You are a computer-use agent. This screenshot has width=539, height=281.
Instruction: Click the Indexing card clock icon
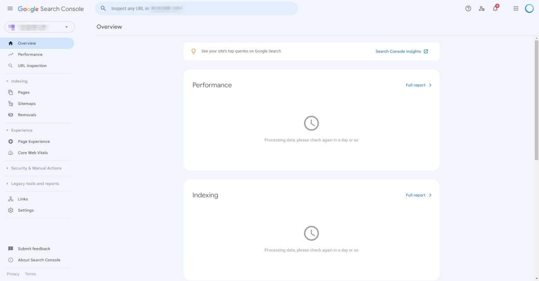pyautogui.click(x=312, y=233)
